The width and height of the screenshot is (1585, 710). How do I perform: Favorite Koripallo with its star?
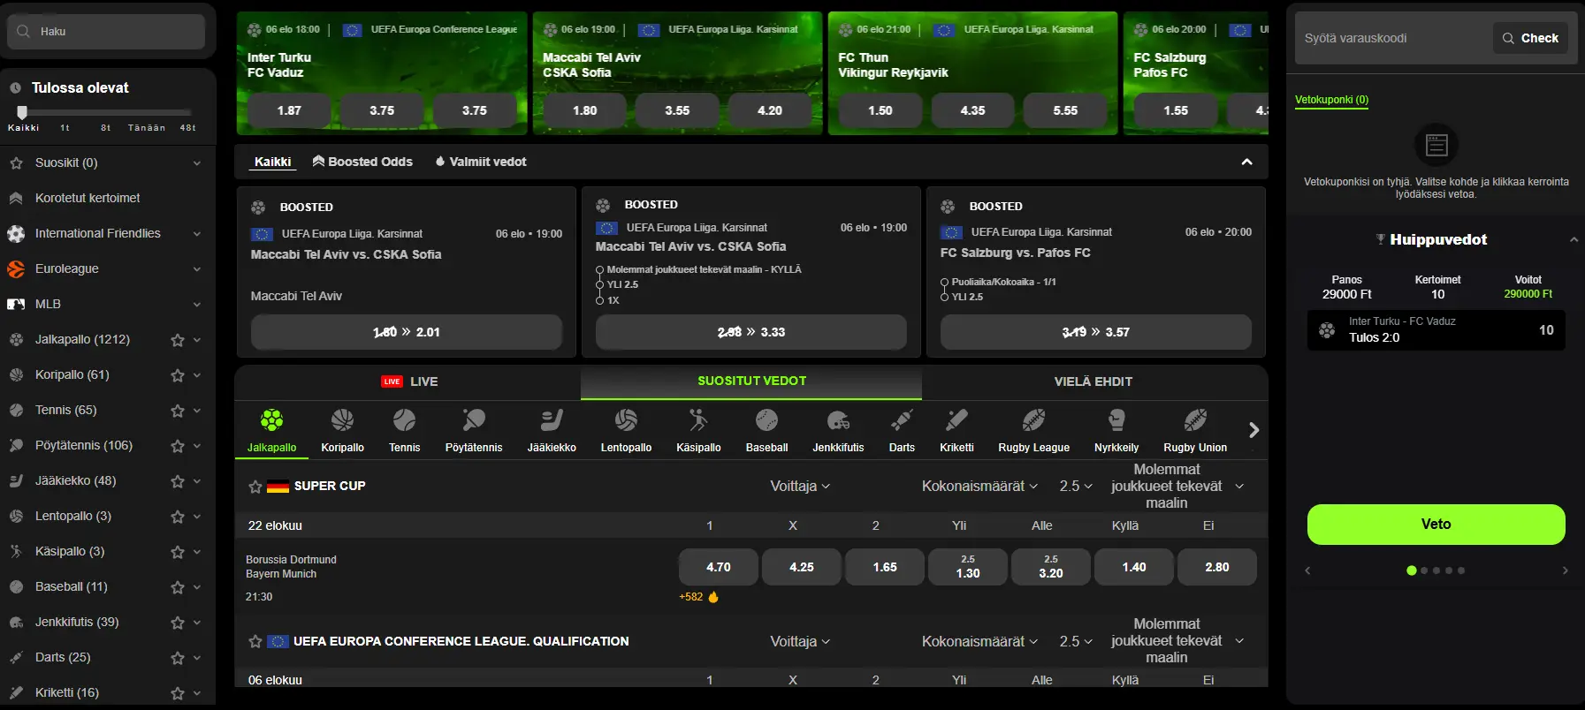click(178, 374)
